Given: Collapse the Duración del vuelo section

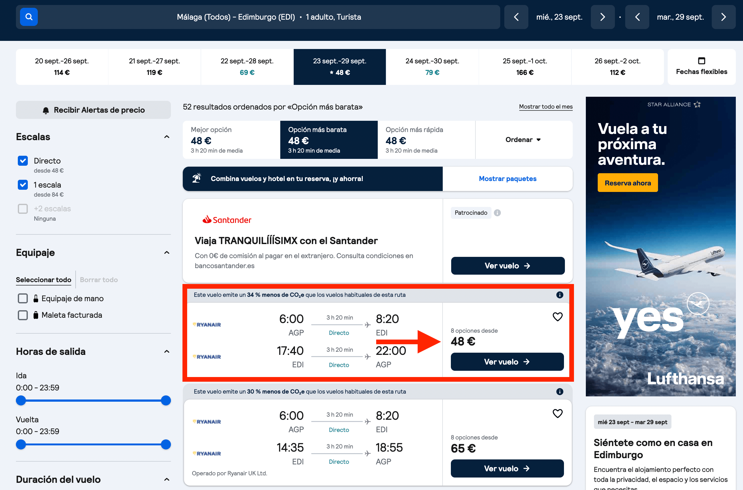Looking at the screenshot, I should (167, 479).
